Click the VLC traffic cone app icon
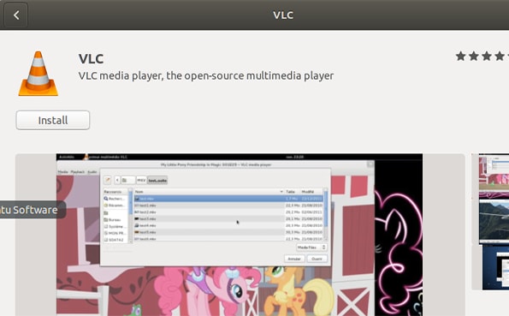 click(38, 74)
